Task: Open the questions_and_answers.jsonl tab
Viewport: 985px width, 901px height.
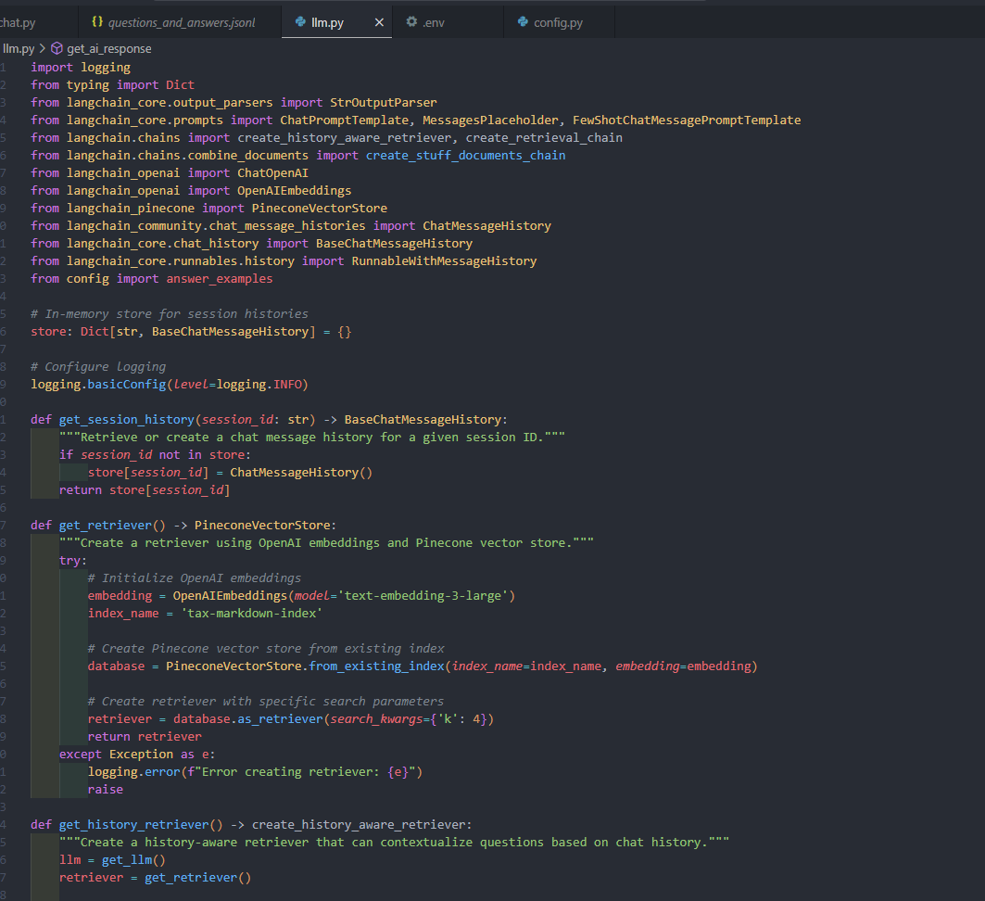Action: [x=180, y=22]
